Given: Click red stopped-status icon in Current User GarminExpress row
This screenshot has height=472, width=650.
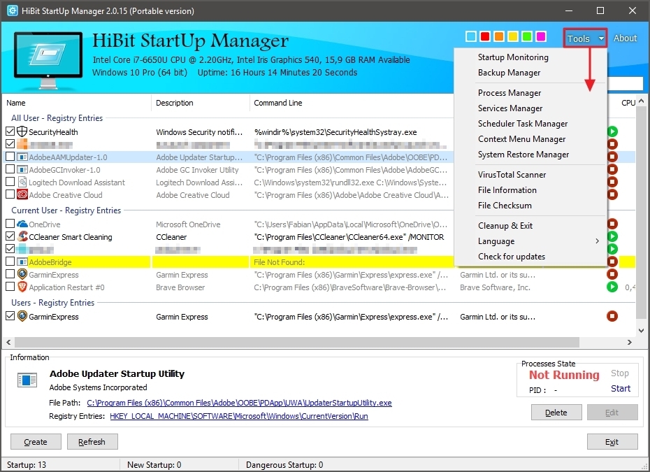Looking at the screenshot, I should point(612,274).
